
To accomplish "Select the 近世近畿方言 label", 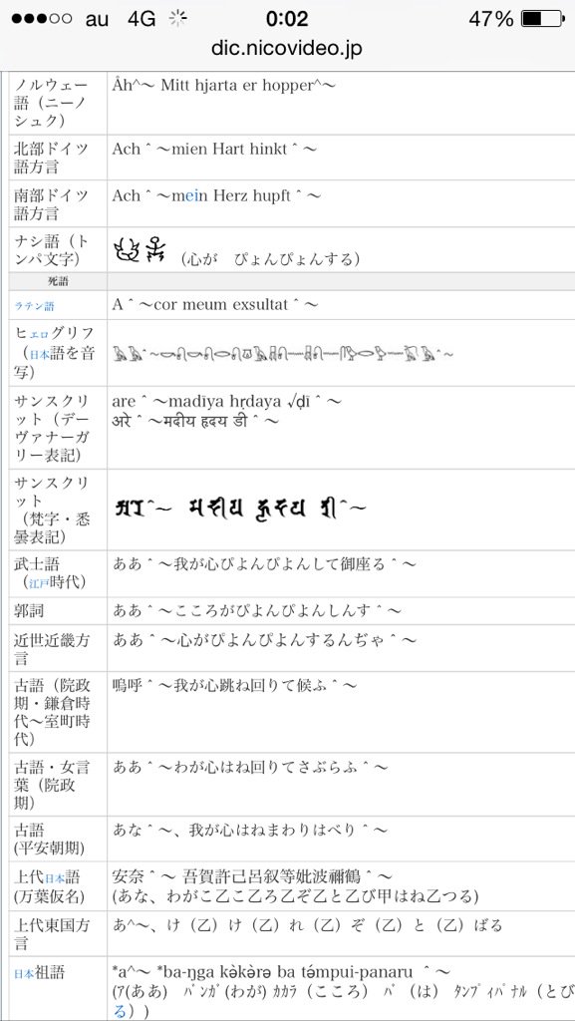I will click(51, 648).
